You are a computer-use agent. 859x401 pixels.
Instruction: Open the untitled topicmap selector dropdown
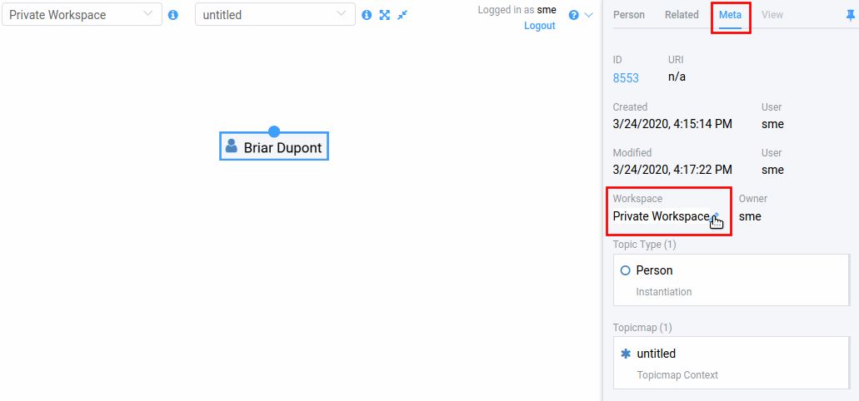[x=275, y=15]
